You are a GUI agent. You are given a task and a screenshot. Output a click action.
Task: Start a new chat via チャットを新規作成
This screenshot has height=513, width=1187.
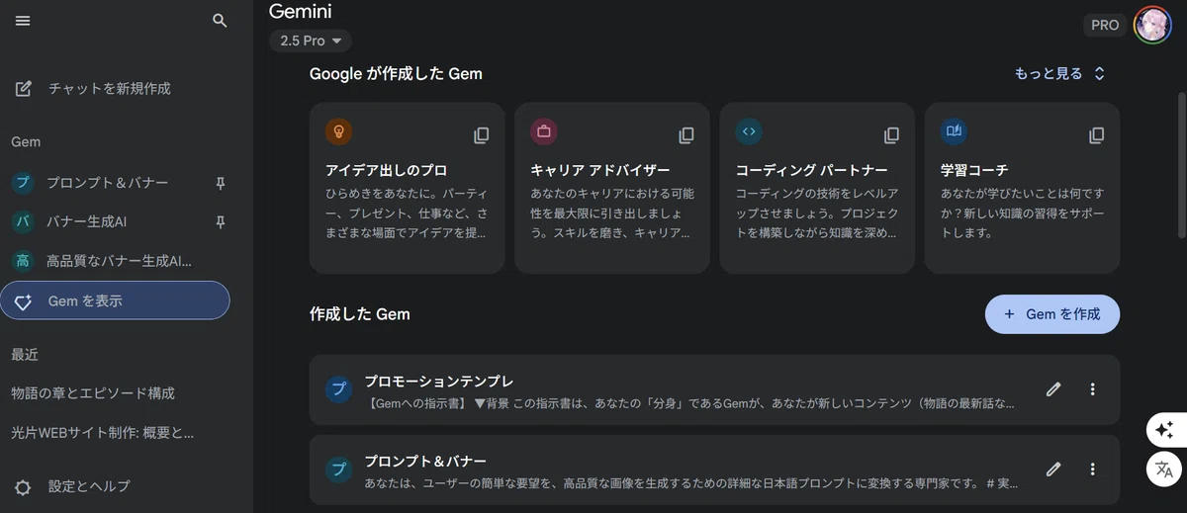(x=109, y=89)
